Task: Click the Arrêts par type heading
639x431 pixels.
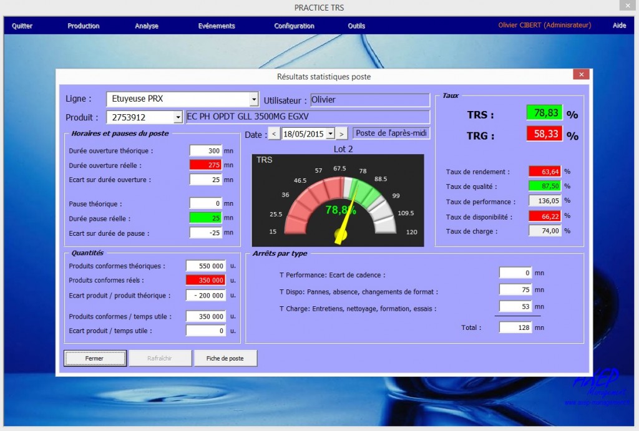Action: point(280,253)
